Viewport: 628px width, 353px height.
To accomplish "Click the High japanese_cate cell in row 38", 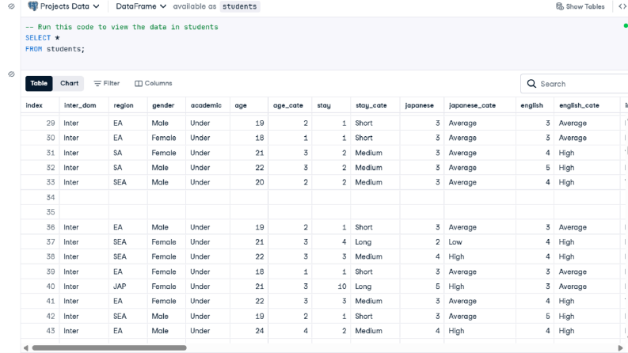I will (480, 256).
